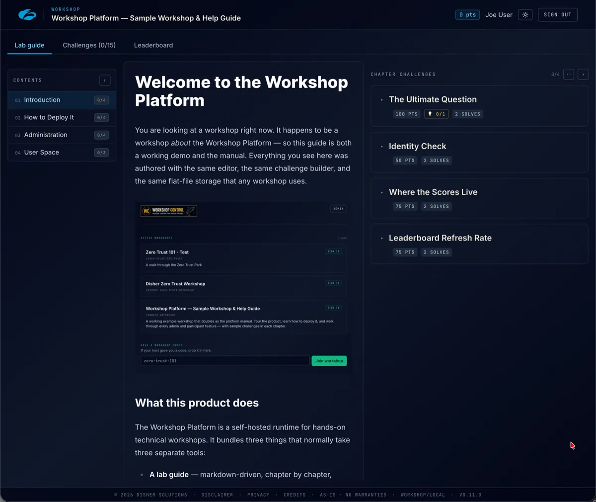596x502 pixels.
Task: Click the two-dot button beside the 0/4 counter
Action: pyautogui.click(x=569, y=75)
